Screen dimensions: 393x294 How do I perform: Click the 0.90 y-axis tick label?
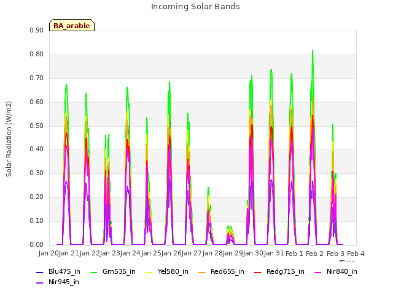(x=37, y=30)
